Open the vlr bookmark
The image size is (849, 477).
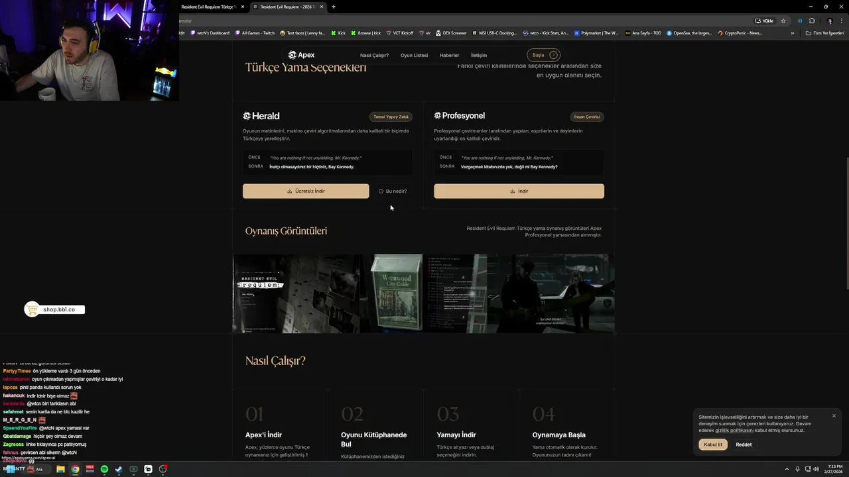click(424, 32)
